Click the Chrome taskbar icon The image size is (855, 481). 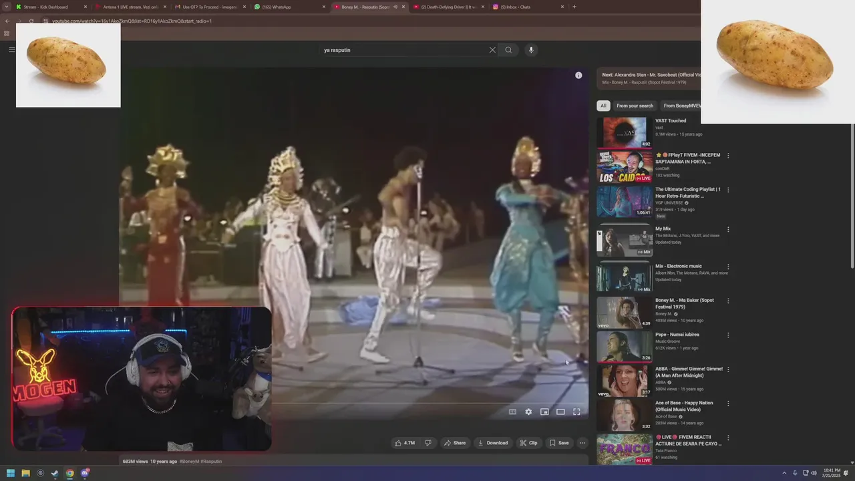[x=69, y=473]
